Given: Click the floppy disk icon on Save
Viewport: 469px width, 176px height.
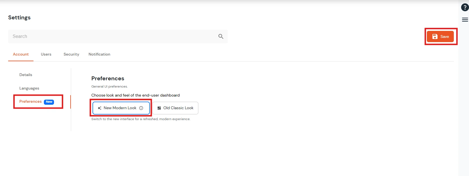Looking at the screenshot, I should [435, 36].
